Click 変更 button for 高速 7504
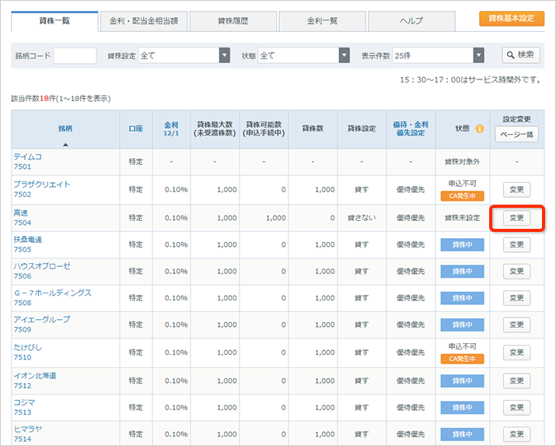556x446 pixels. pos(516,218)
